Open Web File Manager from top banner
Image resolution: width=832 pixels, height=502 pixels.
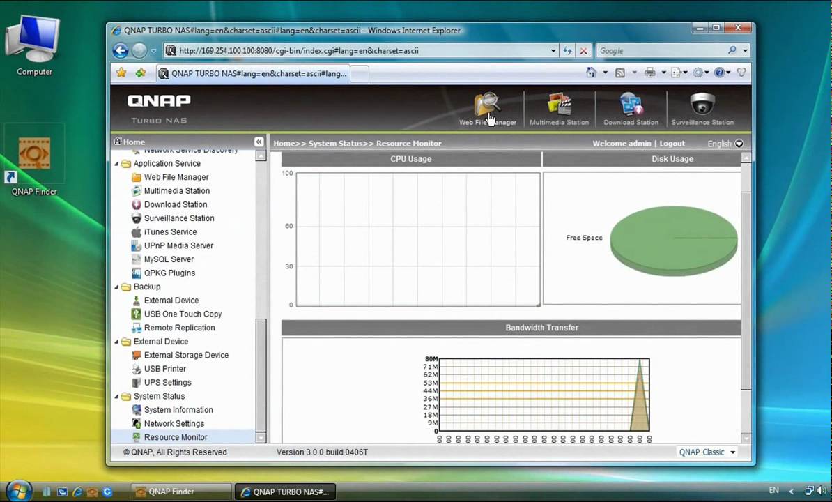point(487,109)
